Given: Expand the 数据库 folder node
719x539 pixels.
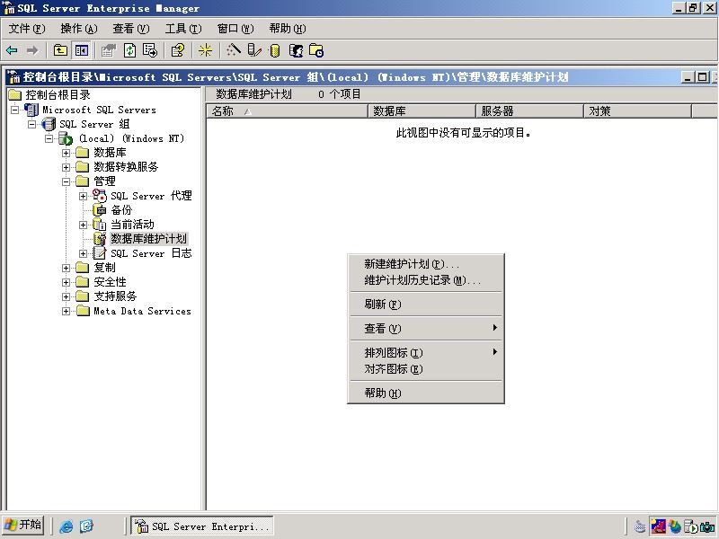Looking at the screenshot, I should (x=66, y=153).
